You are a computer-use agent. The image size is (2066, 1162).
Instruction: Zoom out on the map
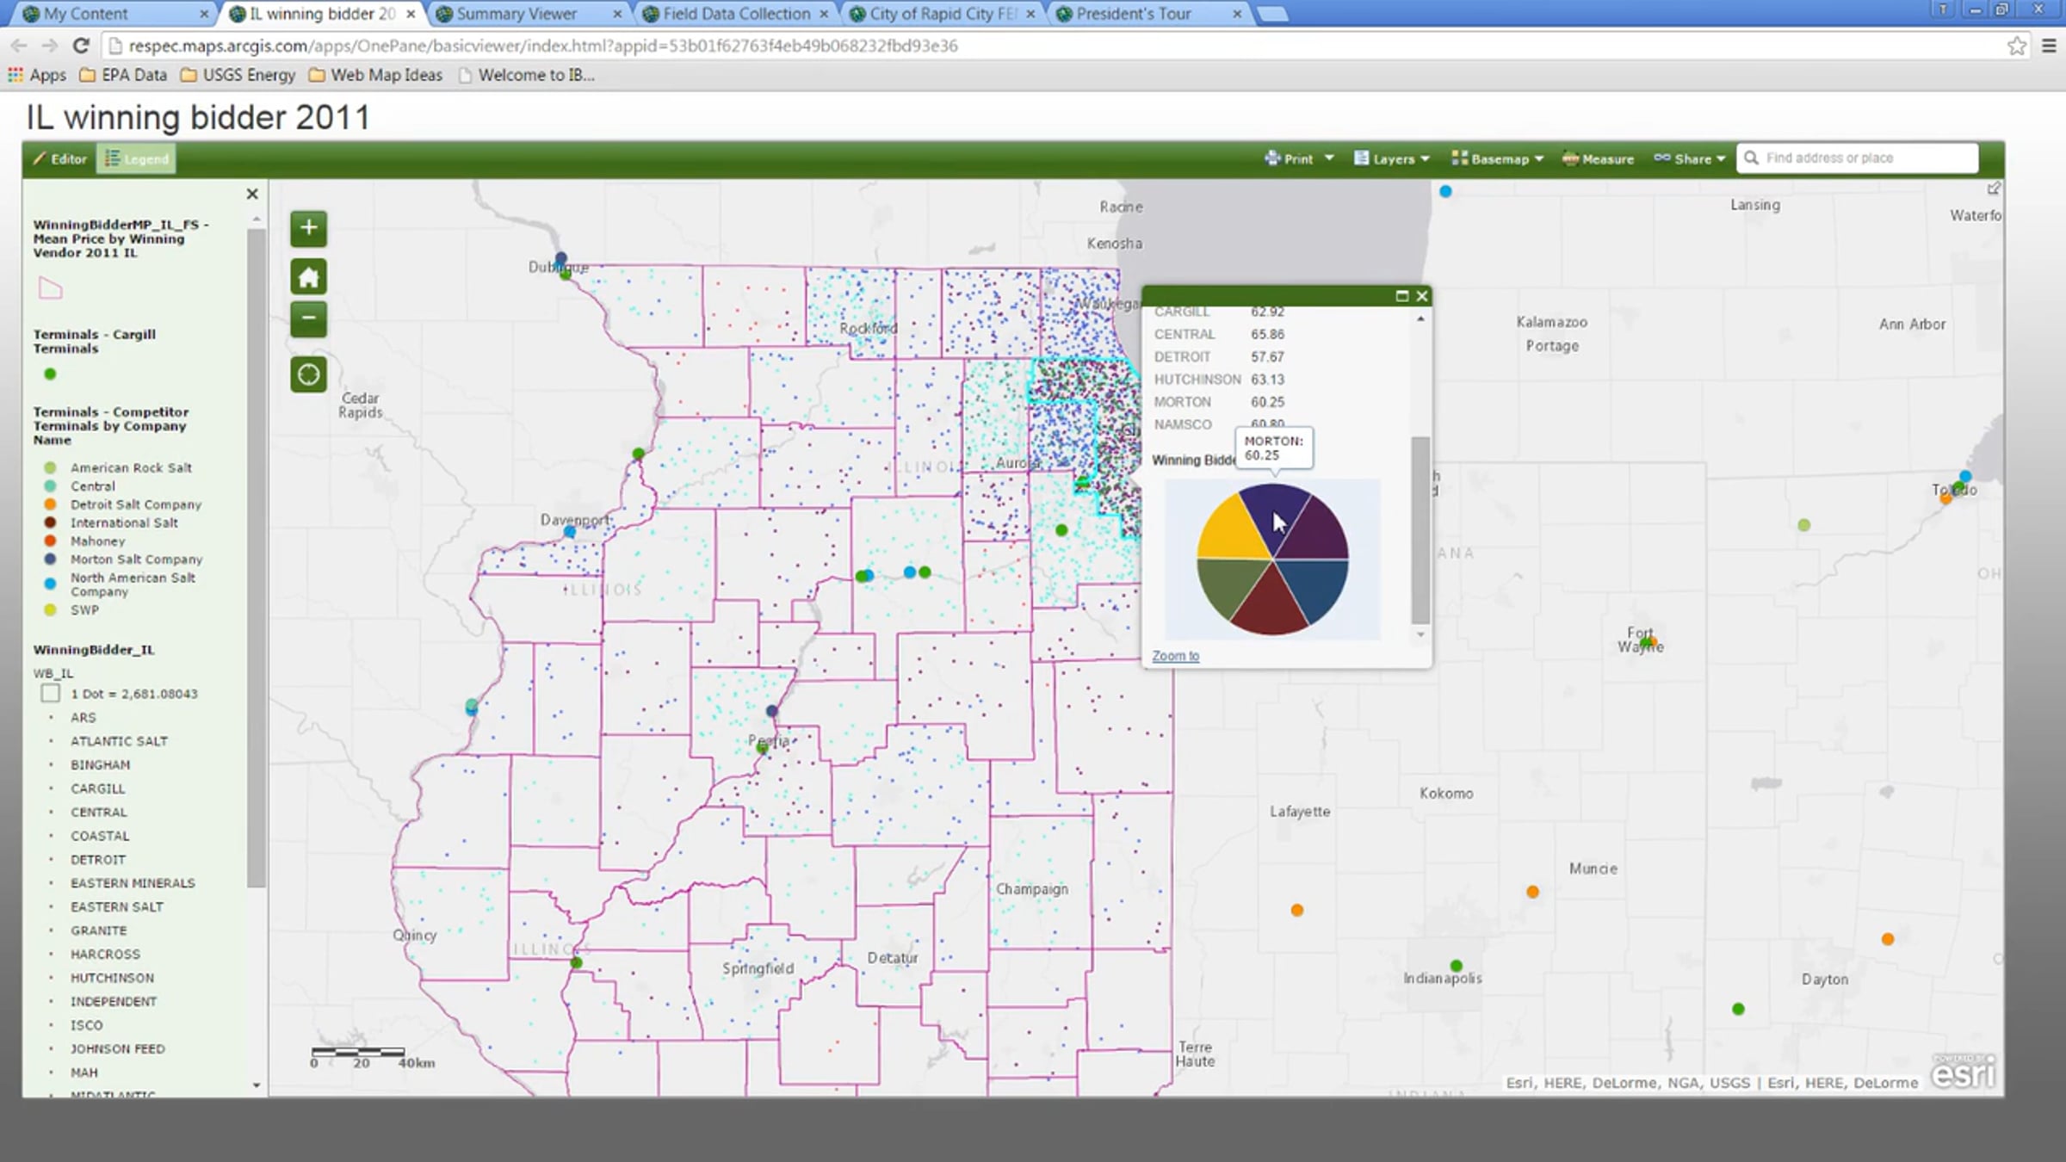tap(308, 318)
